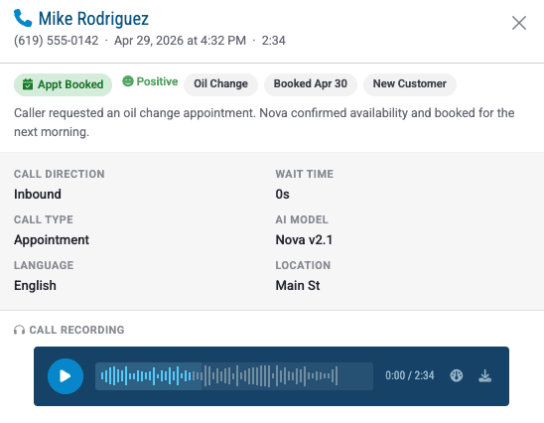The height and width of the screenshot is (423, 544).
Task: Play the call recording
Action: point(66,376)
